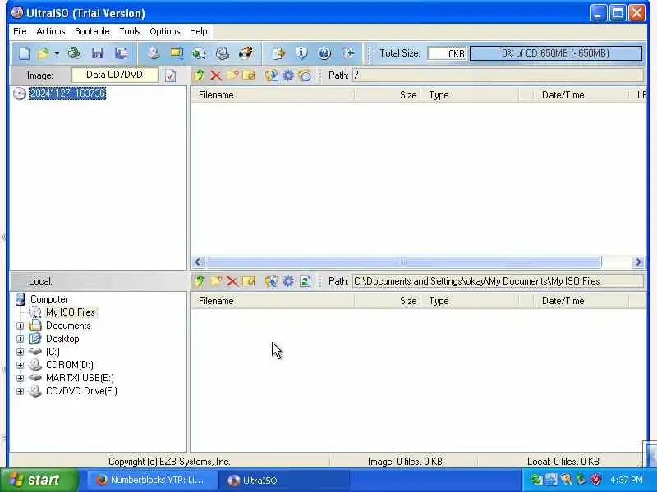Click the CD 650MB capacity bar
This screenshot has width=657, height=492.
556,53
